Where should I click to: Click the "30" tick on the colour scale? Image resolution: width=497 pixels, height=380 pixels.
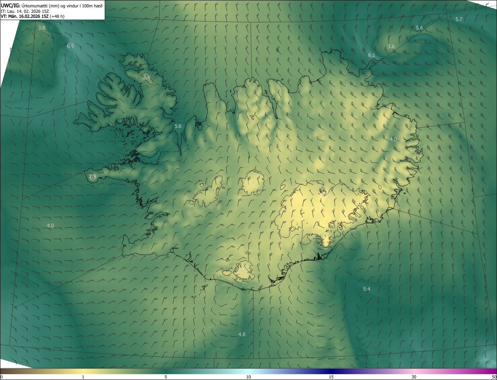[414, 377]
